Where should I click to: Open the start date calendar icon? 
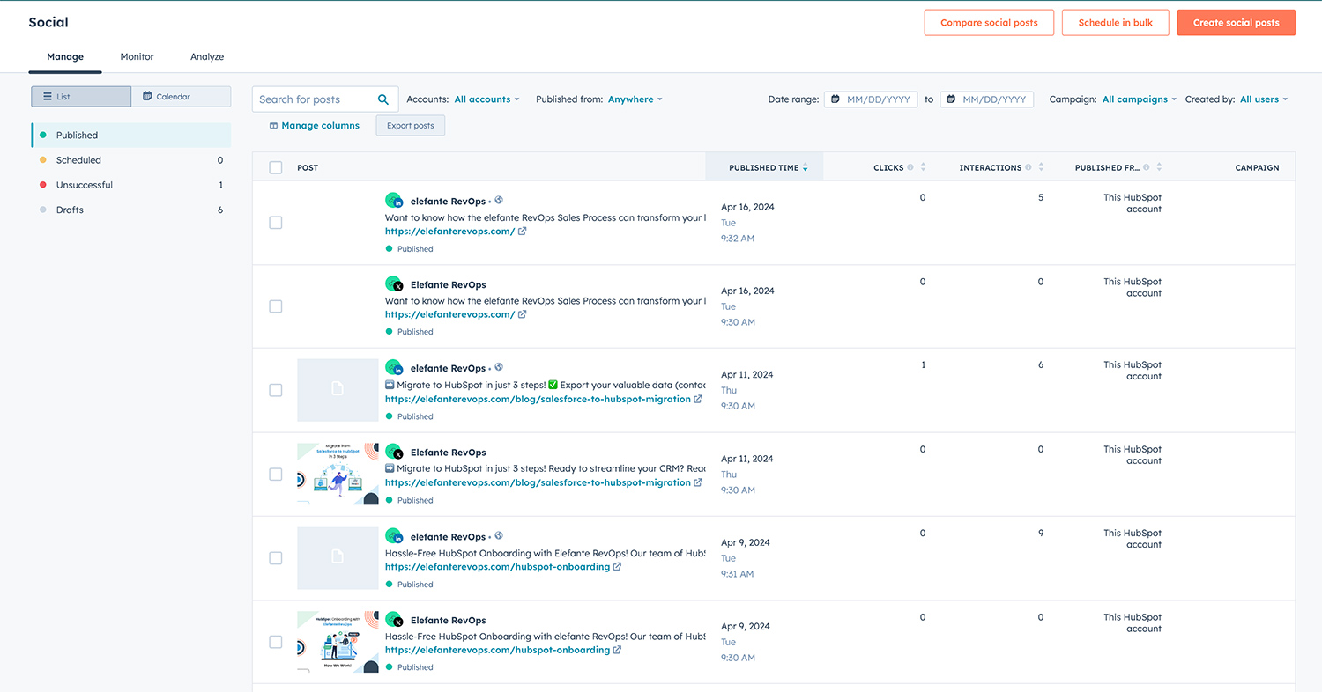coord(835,99)
